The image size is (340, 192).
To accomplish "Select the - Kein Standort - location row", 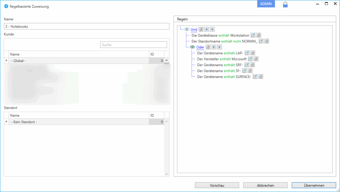I will pyautogui.click(x=84, y=122).
